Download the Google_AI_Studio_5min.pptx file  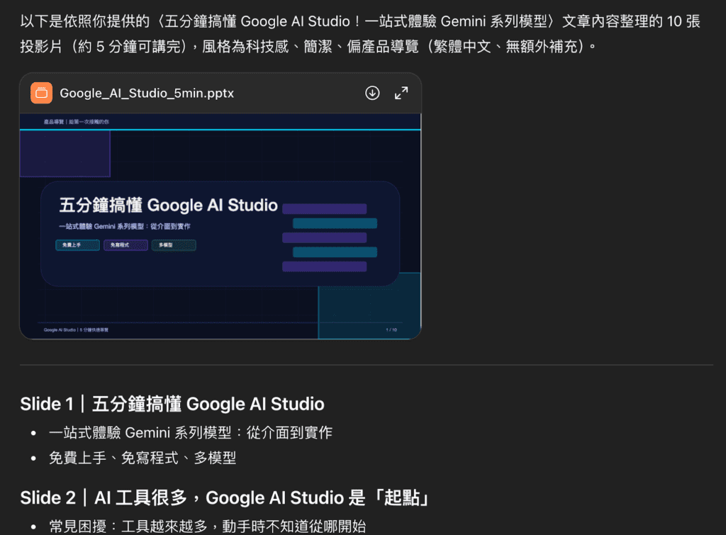(372, 93)
